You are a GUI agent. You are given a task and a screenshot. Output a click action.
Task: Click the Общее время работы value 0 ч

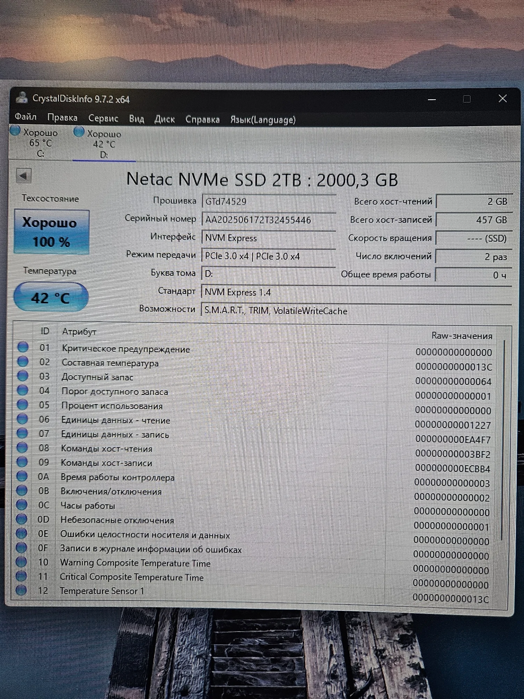[474, 275]
